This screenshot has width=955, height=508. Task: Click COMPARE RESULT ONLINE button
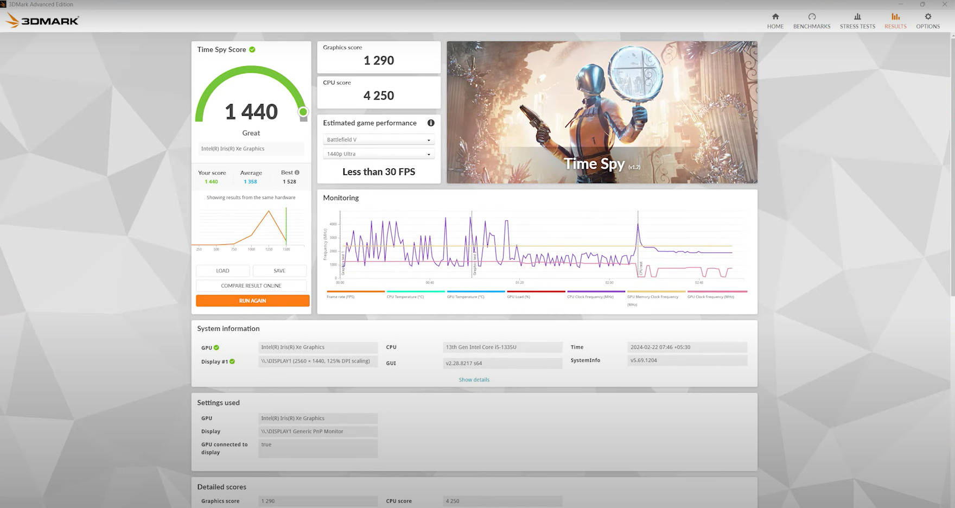click(x=251, y=285)
